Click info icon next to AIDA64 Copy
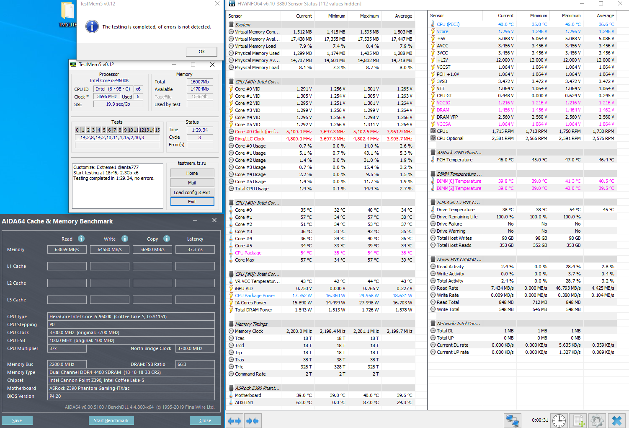The width and height of the screenshot is (629, 428). click(167, 239)
